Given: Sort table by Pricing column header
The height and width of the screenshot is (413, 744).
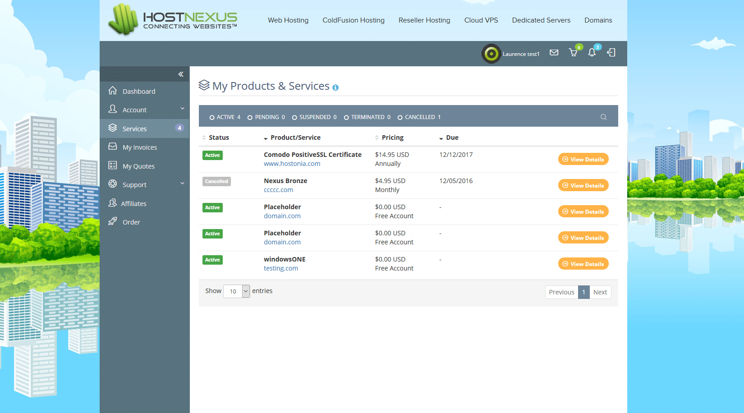Looking at the screenshot, I should coord(392,138).
